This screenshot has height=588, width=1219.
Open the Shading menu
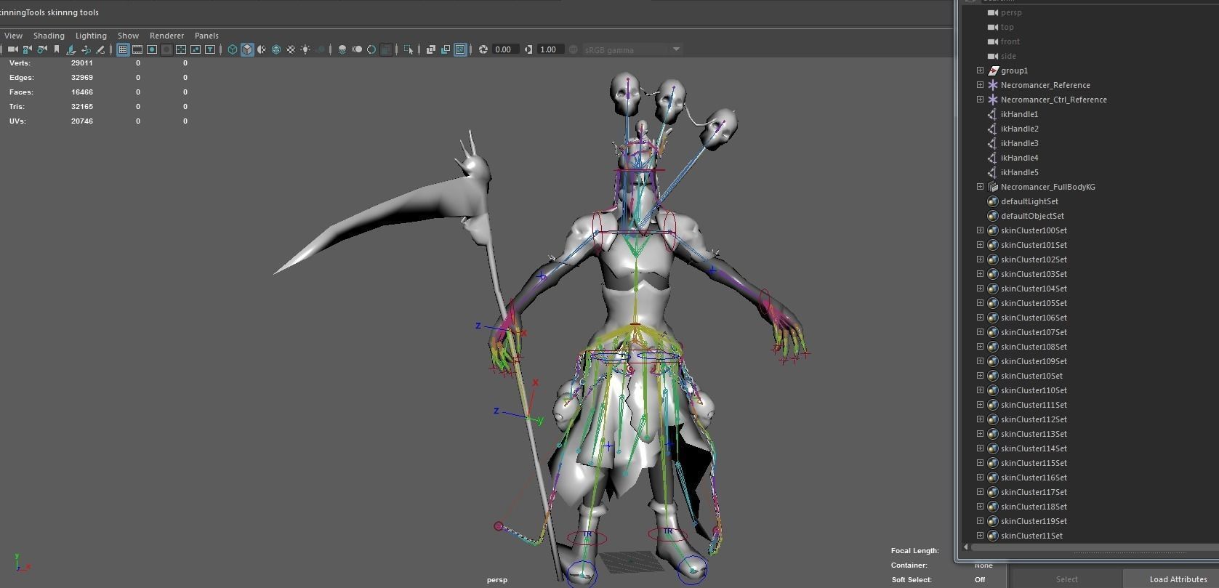click(49, 36)
